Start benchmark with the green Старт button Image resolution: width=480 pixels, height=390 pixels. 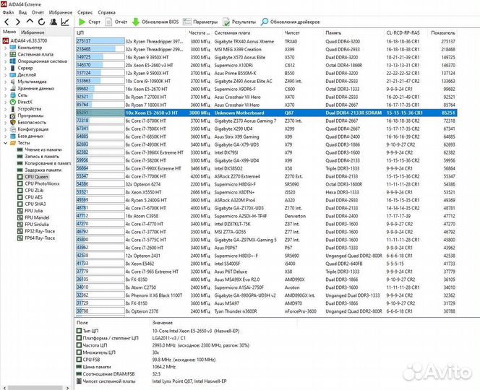tap(90, 22)
